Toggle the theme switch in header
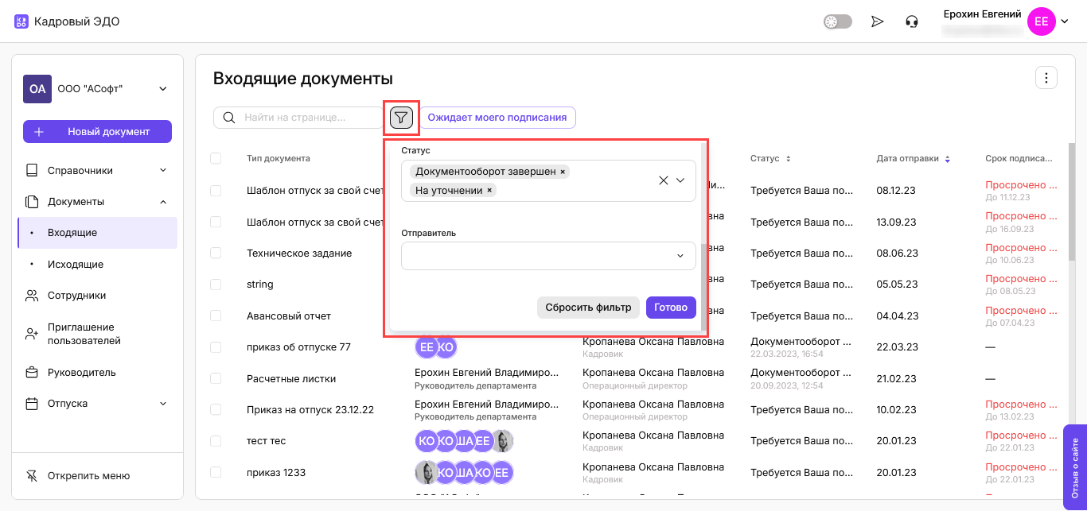1087x511 pixels. [837, 21]
